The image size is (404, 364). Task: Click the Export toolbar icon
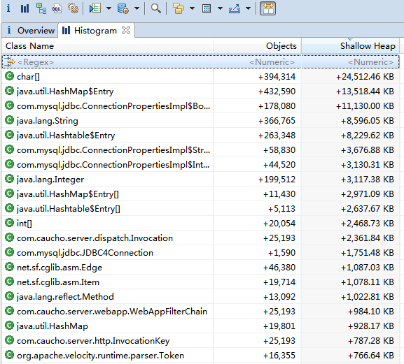pyautogui.click(x=235, y=8)
